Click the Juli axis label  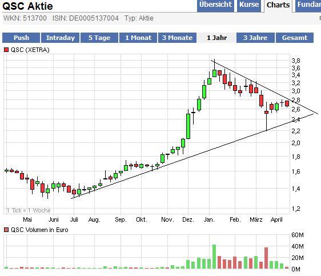point(74,219)
